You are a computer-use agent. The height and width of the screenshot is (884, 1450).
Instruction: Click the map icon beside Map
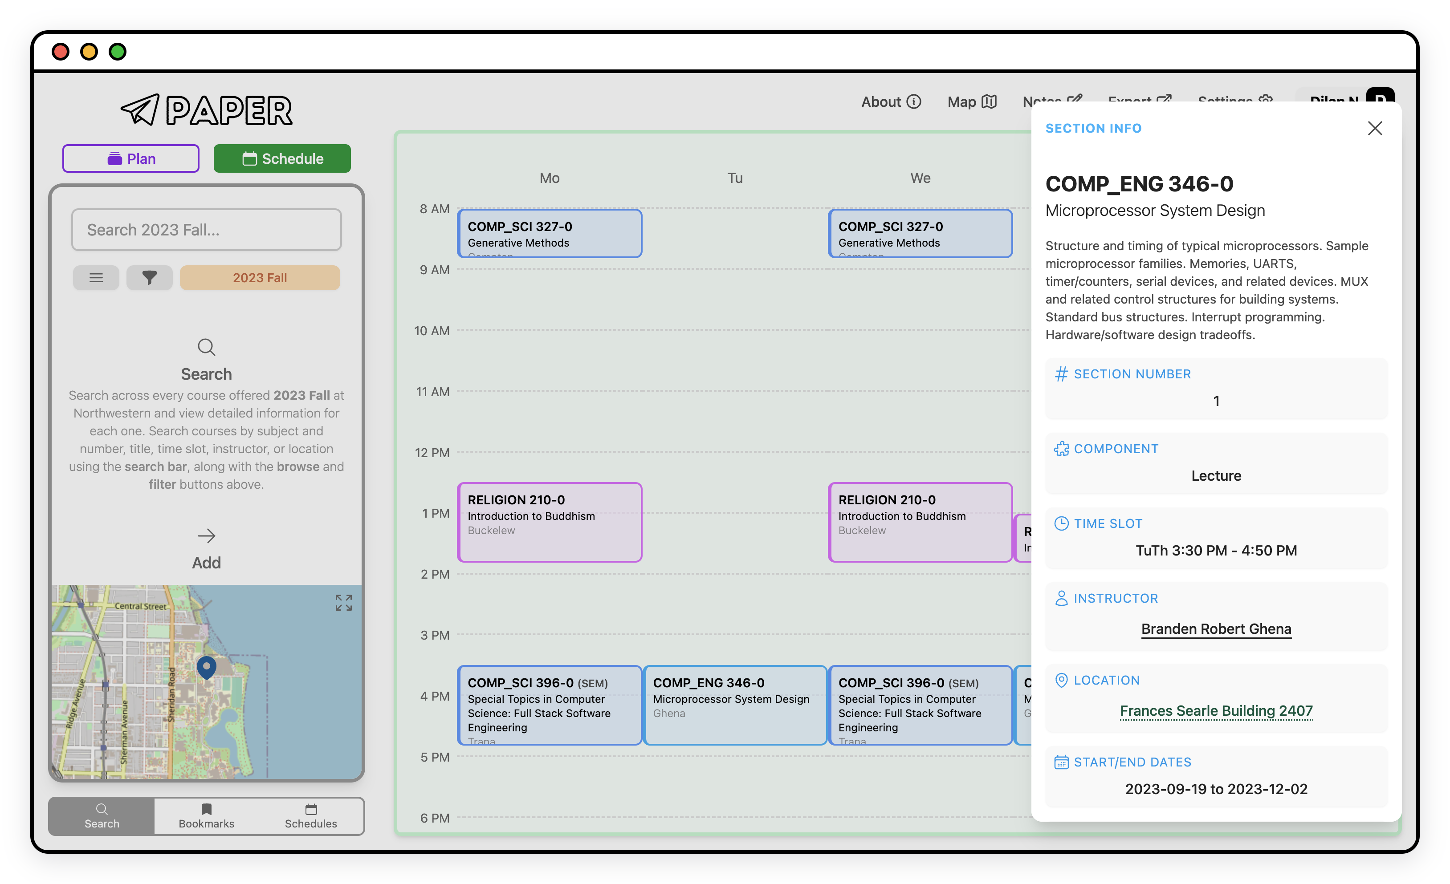[x=989, y=102]
